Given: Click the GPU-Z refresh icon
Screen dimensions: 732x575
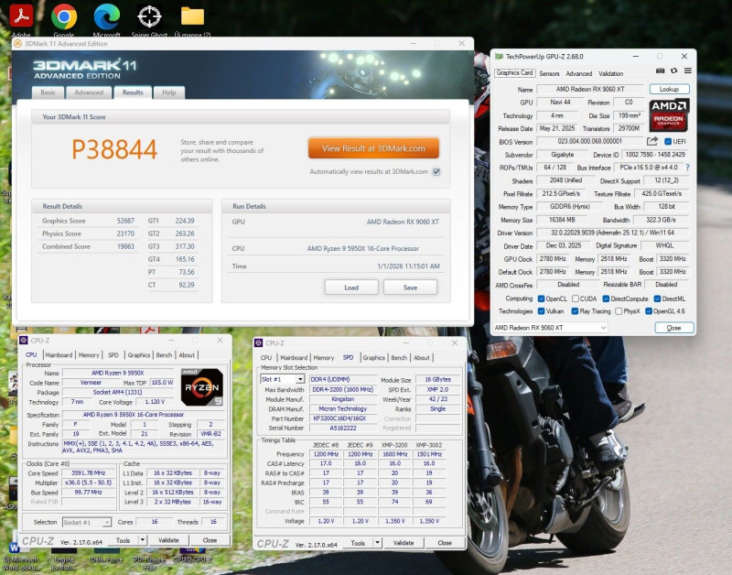Looking at the screenshot, I should 673,71.
